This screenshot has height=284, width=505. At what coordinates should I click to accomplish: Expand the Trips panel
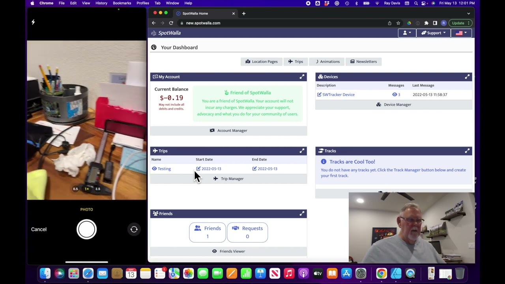pyautogui.click(x=302, y=151)
